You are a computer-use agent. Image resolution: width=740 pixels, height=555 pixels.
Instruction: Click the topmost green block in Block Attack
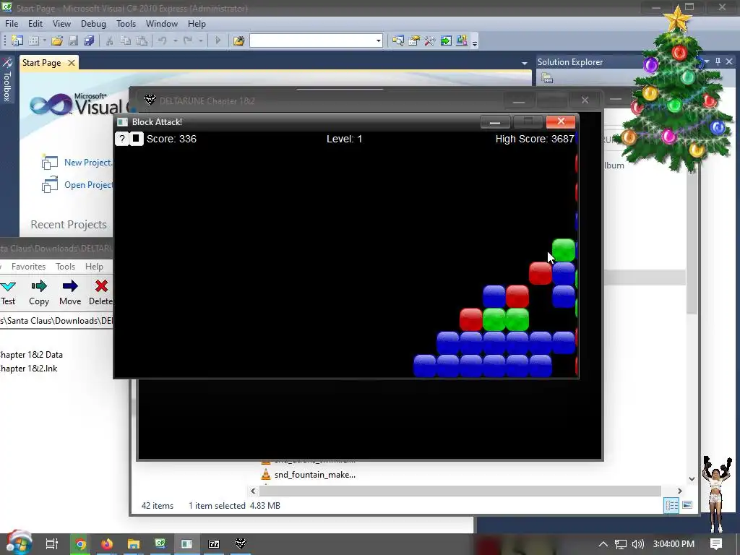pos(564,250)
